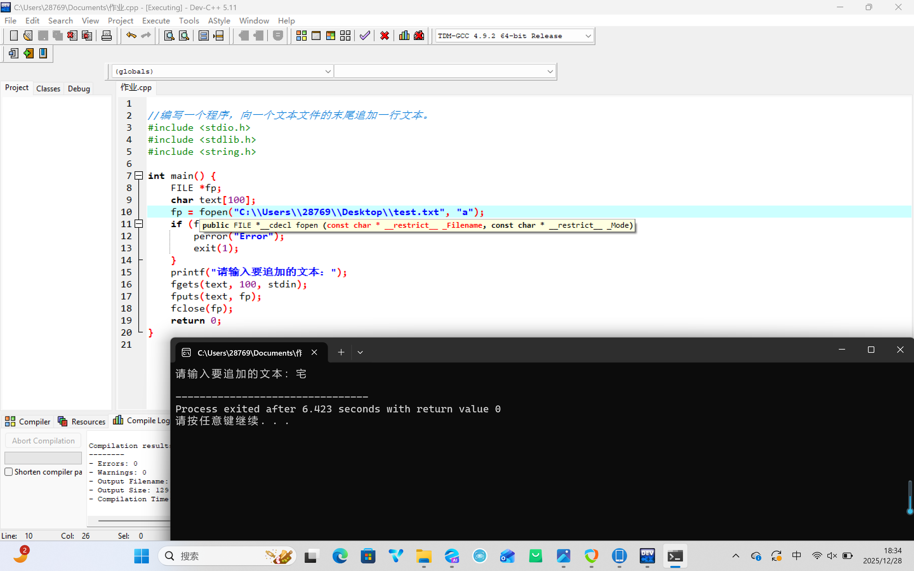The image size is (914, 571).
Task: Click the Dev-C++ icon in taskbar
Action: (647, 556)
